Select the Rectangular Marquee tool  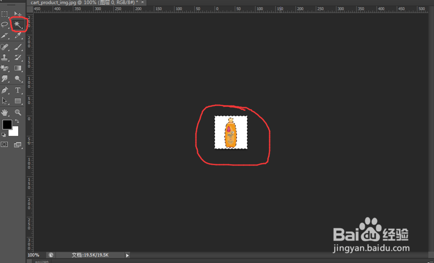point(5,14)
